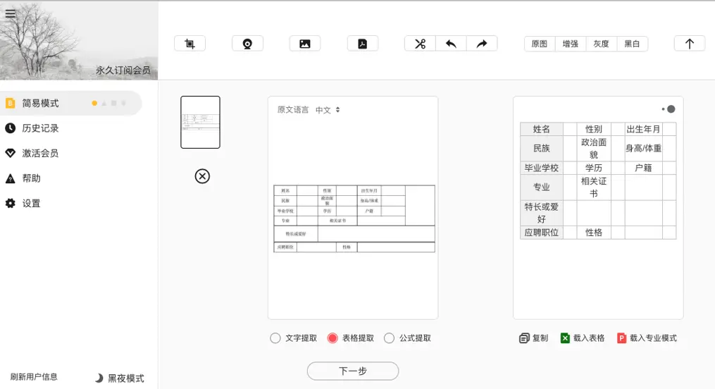Screen dimensions: 715x389
Task: Select the 文字提取 radio button
Action: pyautogui.click(x=275, y=338)
